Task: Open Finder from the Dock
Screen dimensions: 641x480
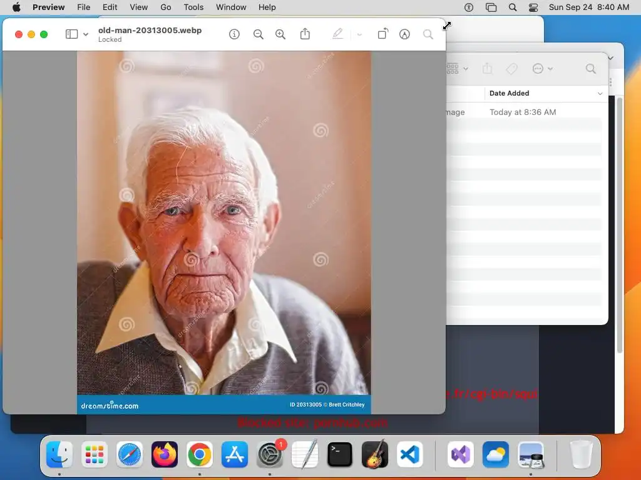Action: [x=59, y=454]
